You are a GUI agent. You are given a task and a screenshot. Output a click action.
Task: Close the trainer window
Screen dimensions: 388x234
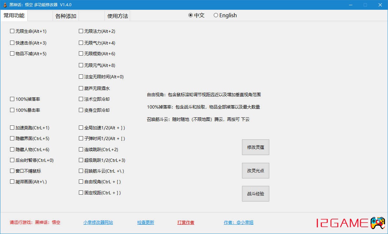pyautogui.click(x=380, y=5)
